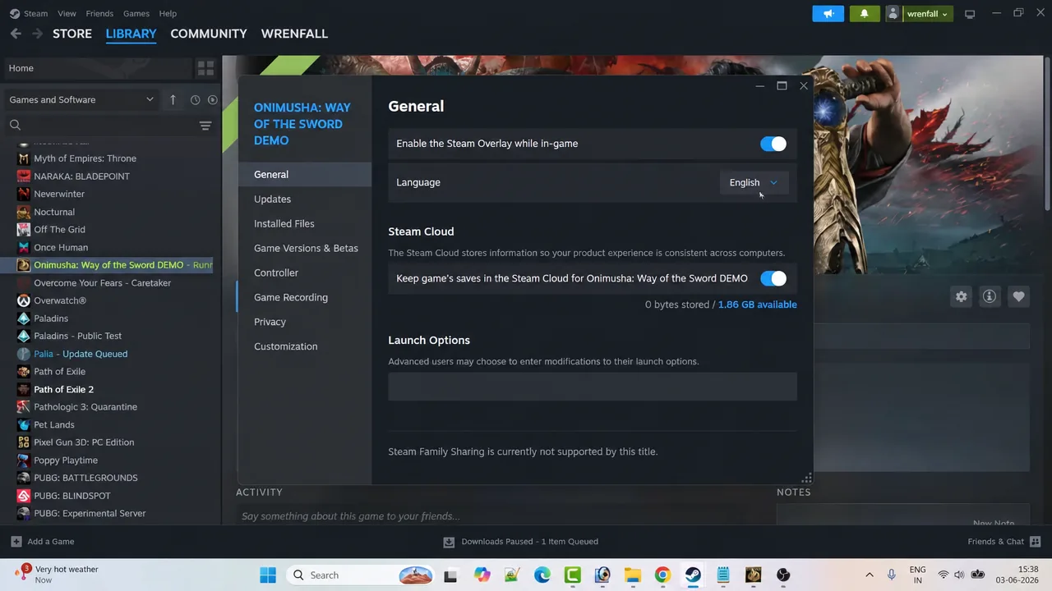Image resolution: width=1052 pixels, height=591 pixels.
Task: Toggle Steam Overlay while in-game switch
Action: [x=773, y=144]
